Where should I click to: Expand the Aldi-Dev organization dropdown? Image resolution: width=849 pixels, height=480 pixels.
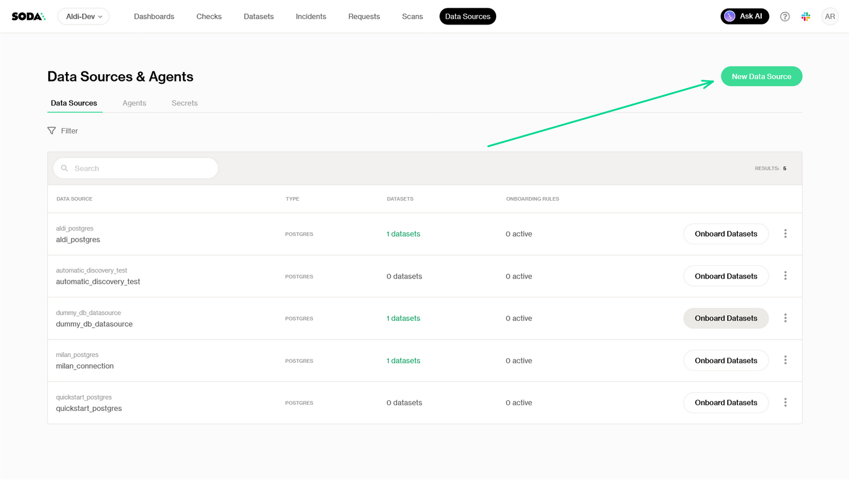[x=84, y=16]
